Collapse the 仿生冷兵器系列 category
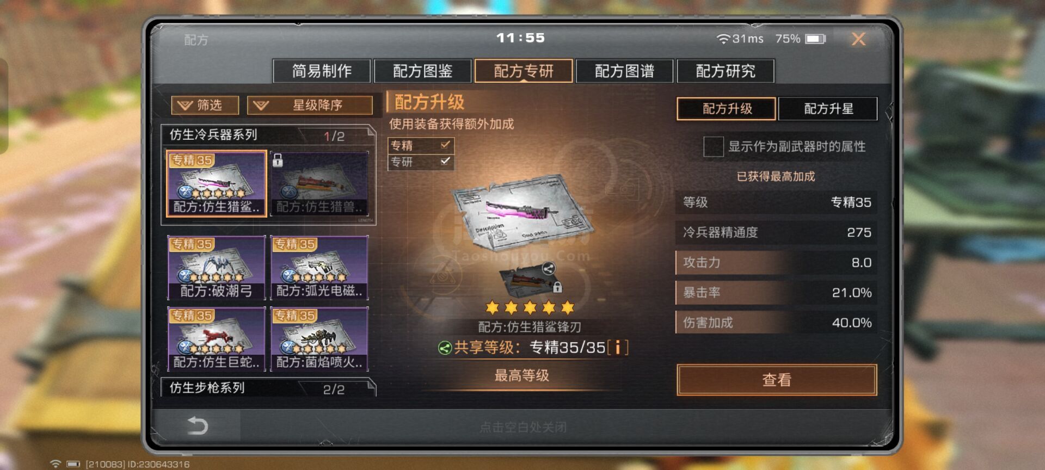The image size is (1045, 470). point(268,135)
